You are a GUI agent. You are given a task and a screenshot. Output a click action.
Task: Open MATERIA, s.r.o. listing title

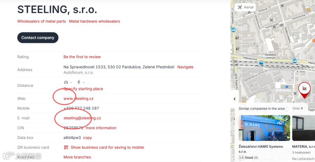coord(303,147)
